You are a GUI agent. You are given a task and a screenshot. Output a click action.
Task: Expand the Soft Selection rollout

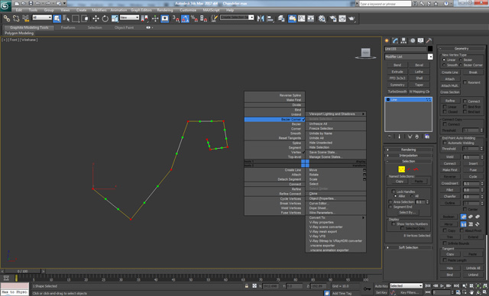click(408, 247)
